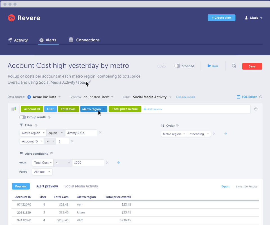Open the Metro region order field dropdown
Viewport: 270px width, 225px height.
point(174,134)
